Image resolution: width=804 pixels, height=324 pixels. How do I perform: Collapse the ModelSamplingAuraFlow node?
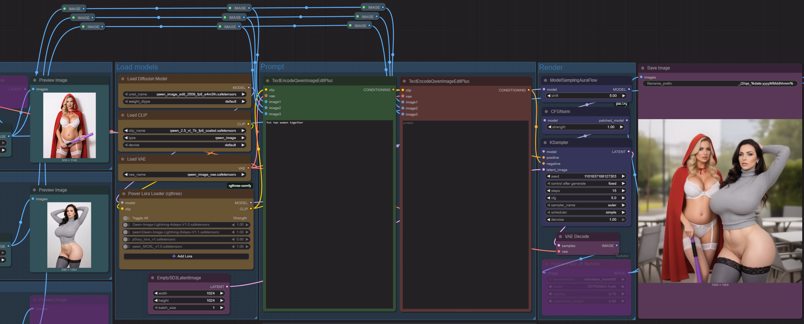coord(546,80)
